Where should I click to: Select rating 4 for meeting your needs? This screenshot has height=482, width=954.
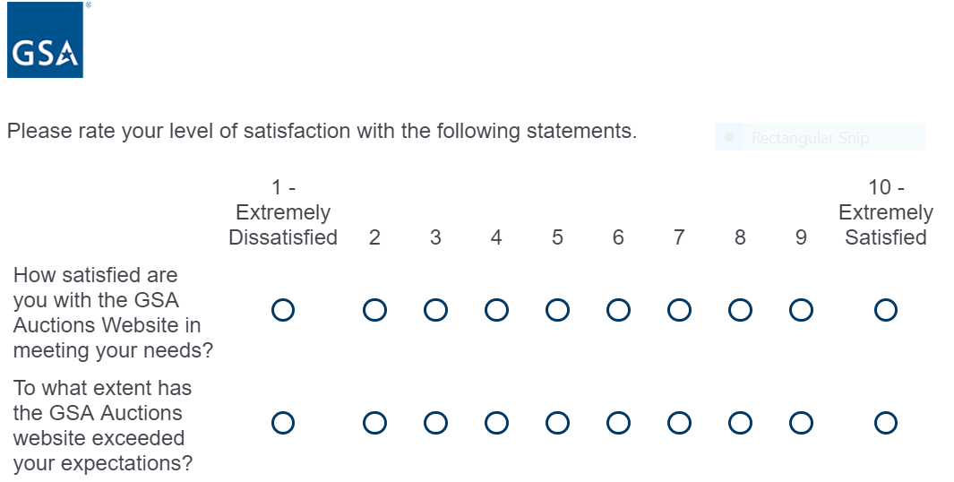point(496,310)
